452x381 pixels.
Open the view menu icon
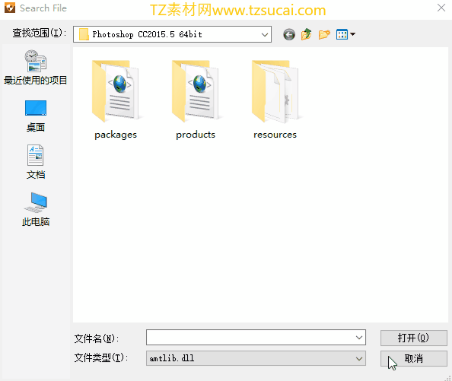342,34
